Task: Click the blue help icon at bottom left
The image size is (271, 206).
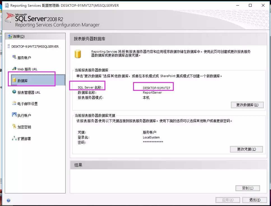Action: pos(8,200)
